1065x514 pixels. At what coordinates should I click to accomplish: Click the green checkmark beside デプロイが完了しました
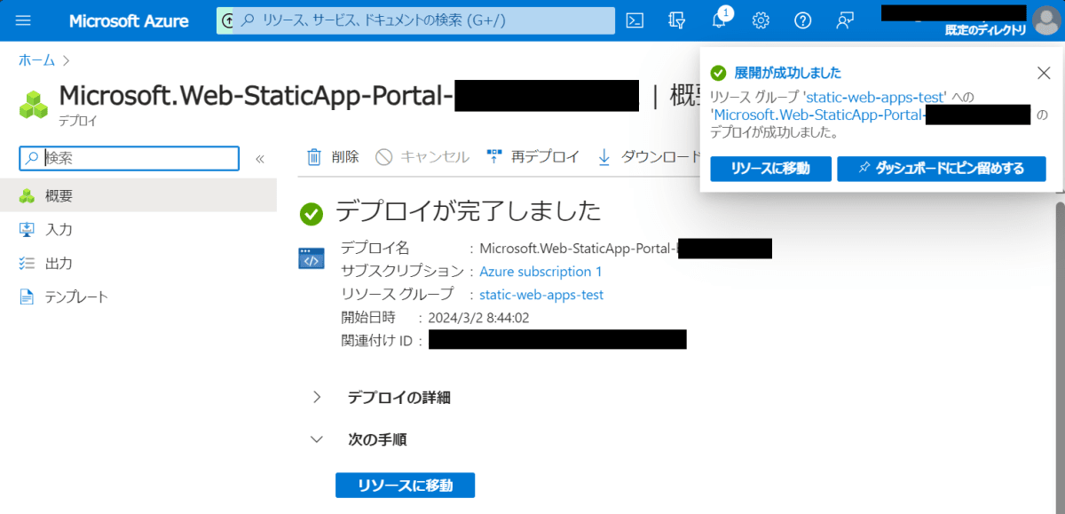click(x=312, y=213)
